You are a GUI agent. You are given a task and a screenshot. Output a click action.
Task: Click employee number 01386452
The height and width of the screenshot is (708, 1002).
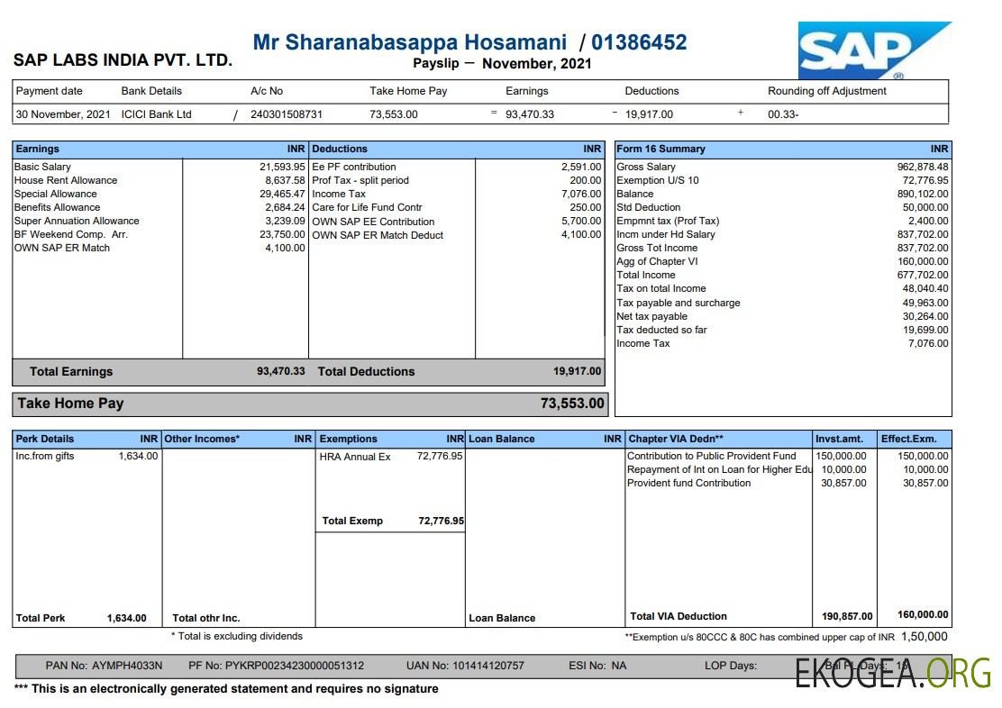click(x=639, y=42)
